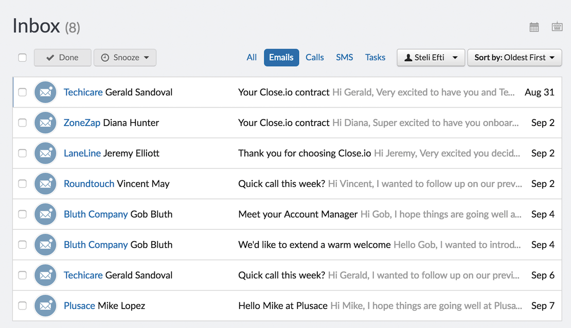
Task: Click the Aug 31 date
Action: click(539, 92)
